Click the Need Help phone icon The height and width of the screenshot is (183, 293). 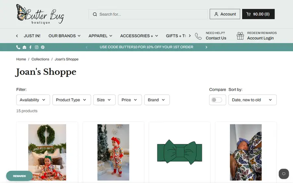pos(198,36)
